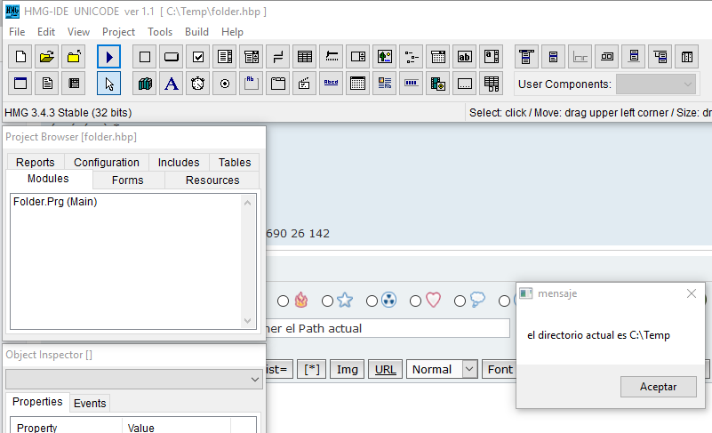Select the fire emoticon radio button
712x433 pixels.
click(283, 301)
